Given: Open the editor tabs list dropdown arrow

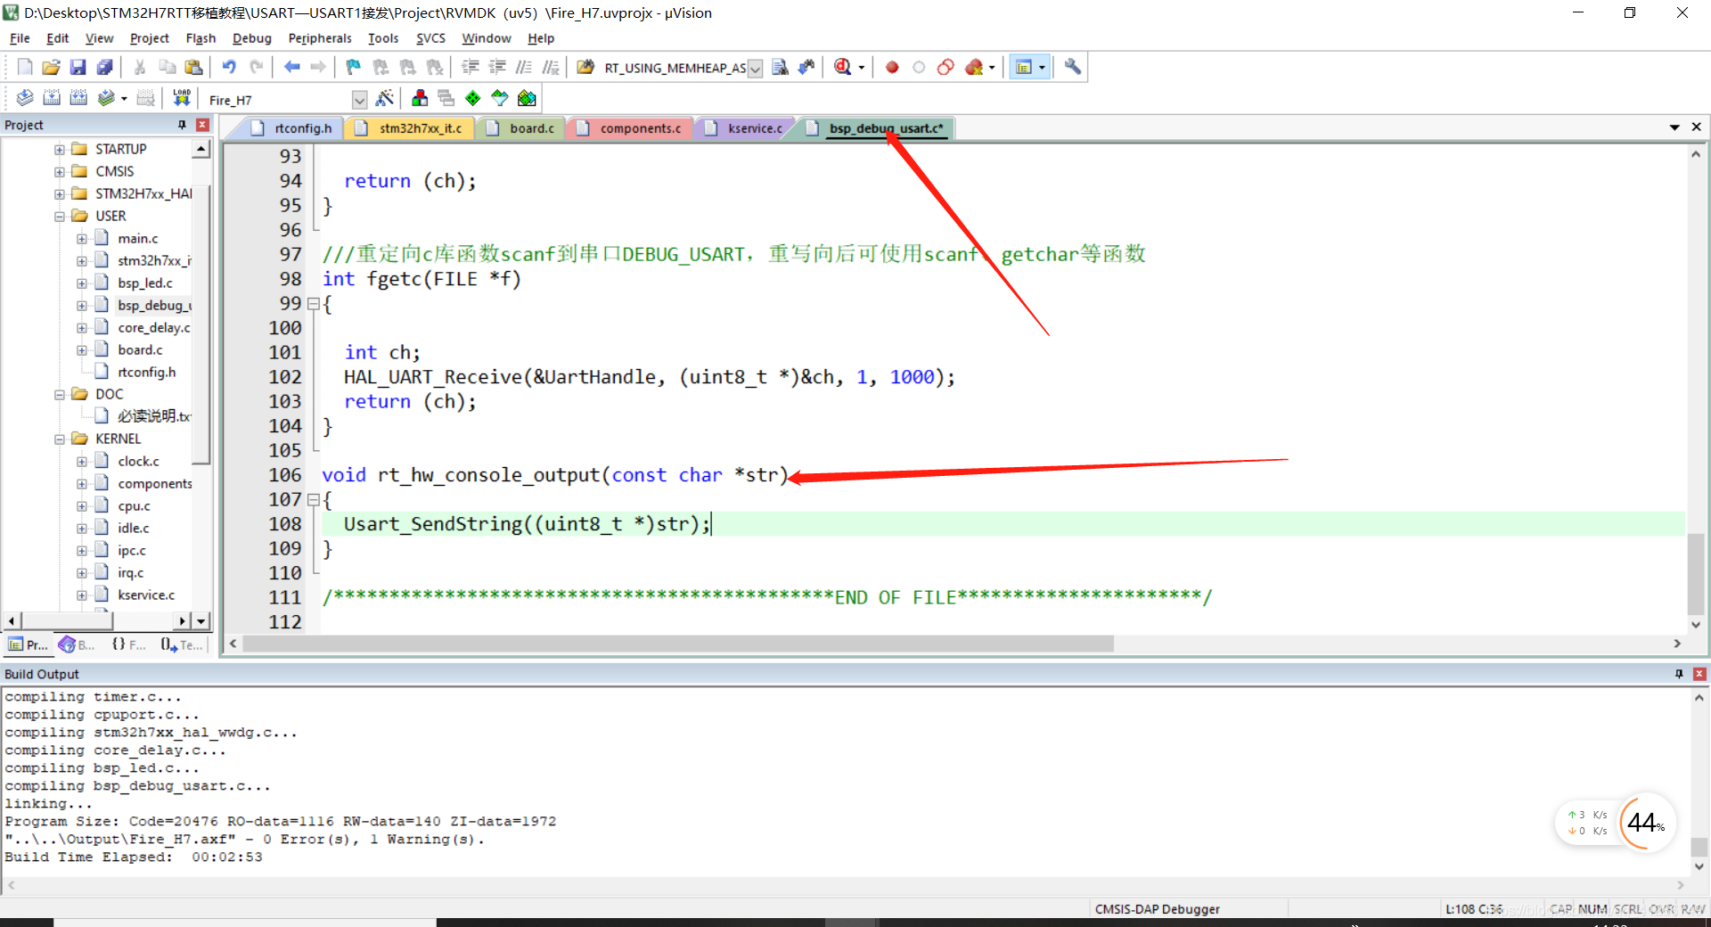Looking at the screenshot, I should (x=1674, y=127).
